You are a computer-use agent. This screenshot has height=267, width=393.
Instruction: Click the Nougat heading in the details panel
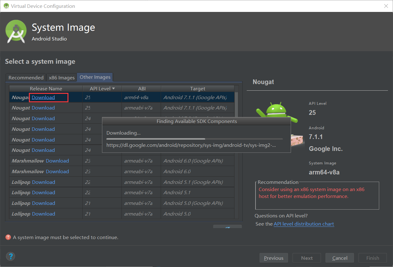point(263,82)
